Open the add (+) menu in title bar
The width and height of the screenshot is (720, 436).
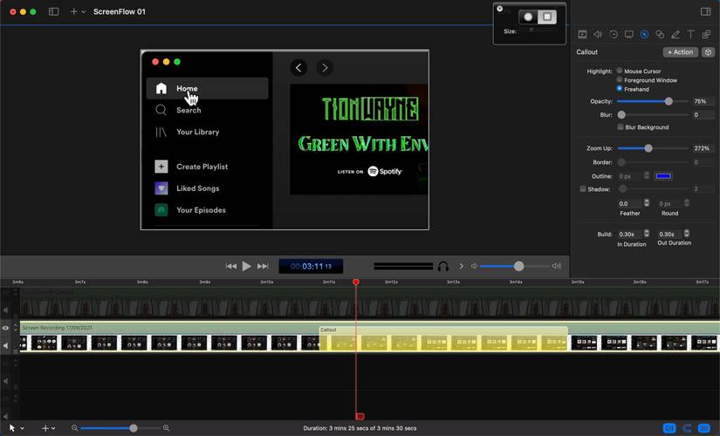(x=77, y=11)
